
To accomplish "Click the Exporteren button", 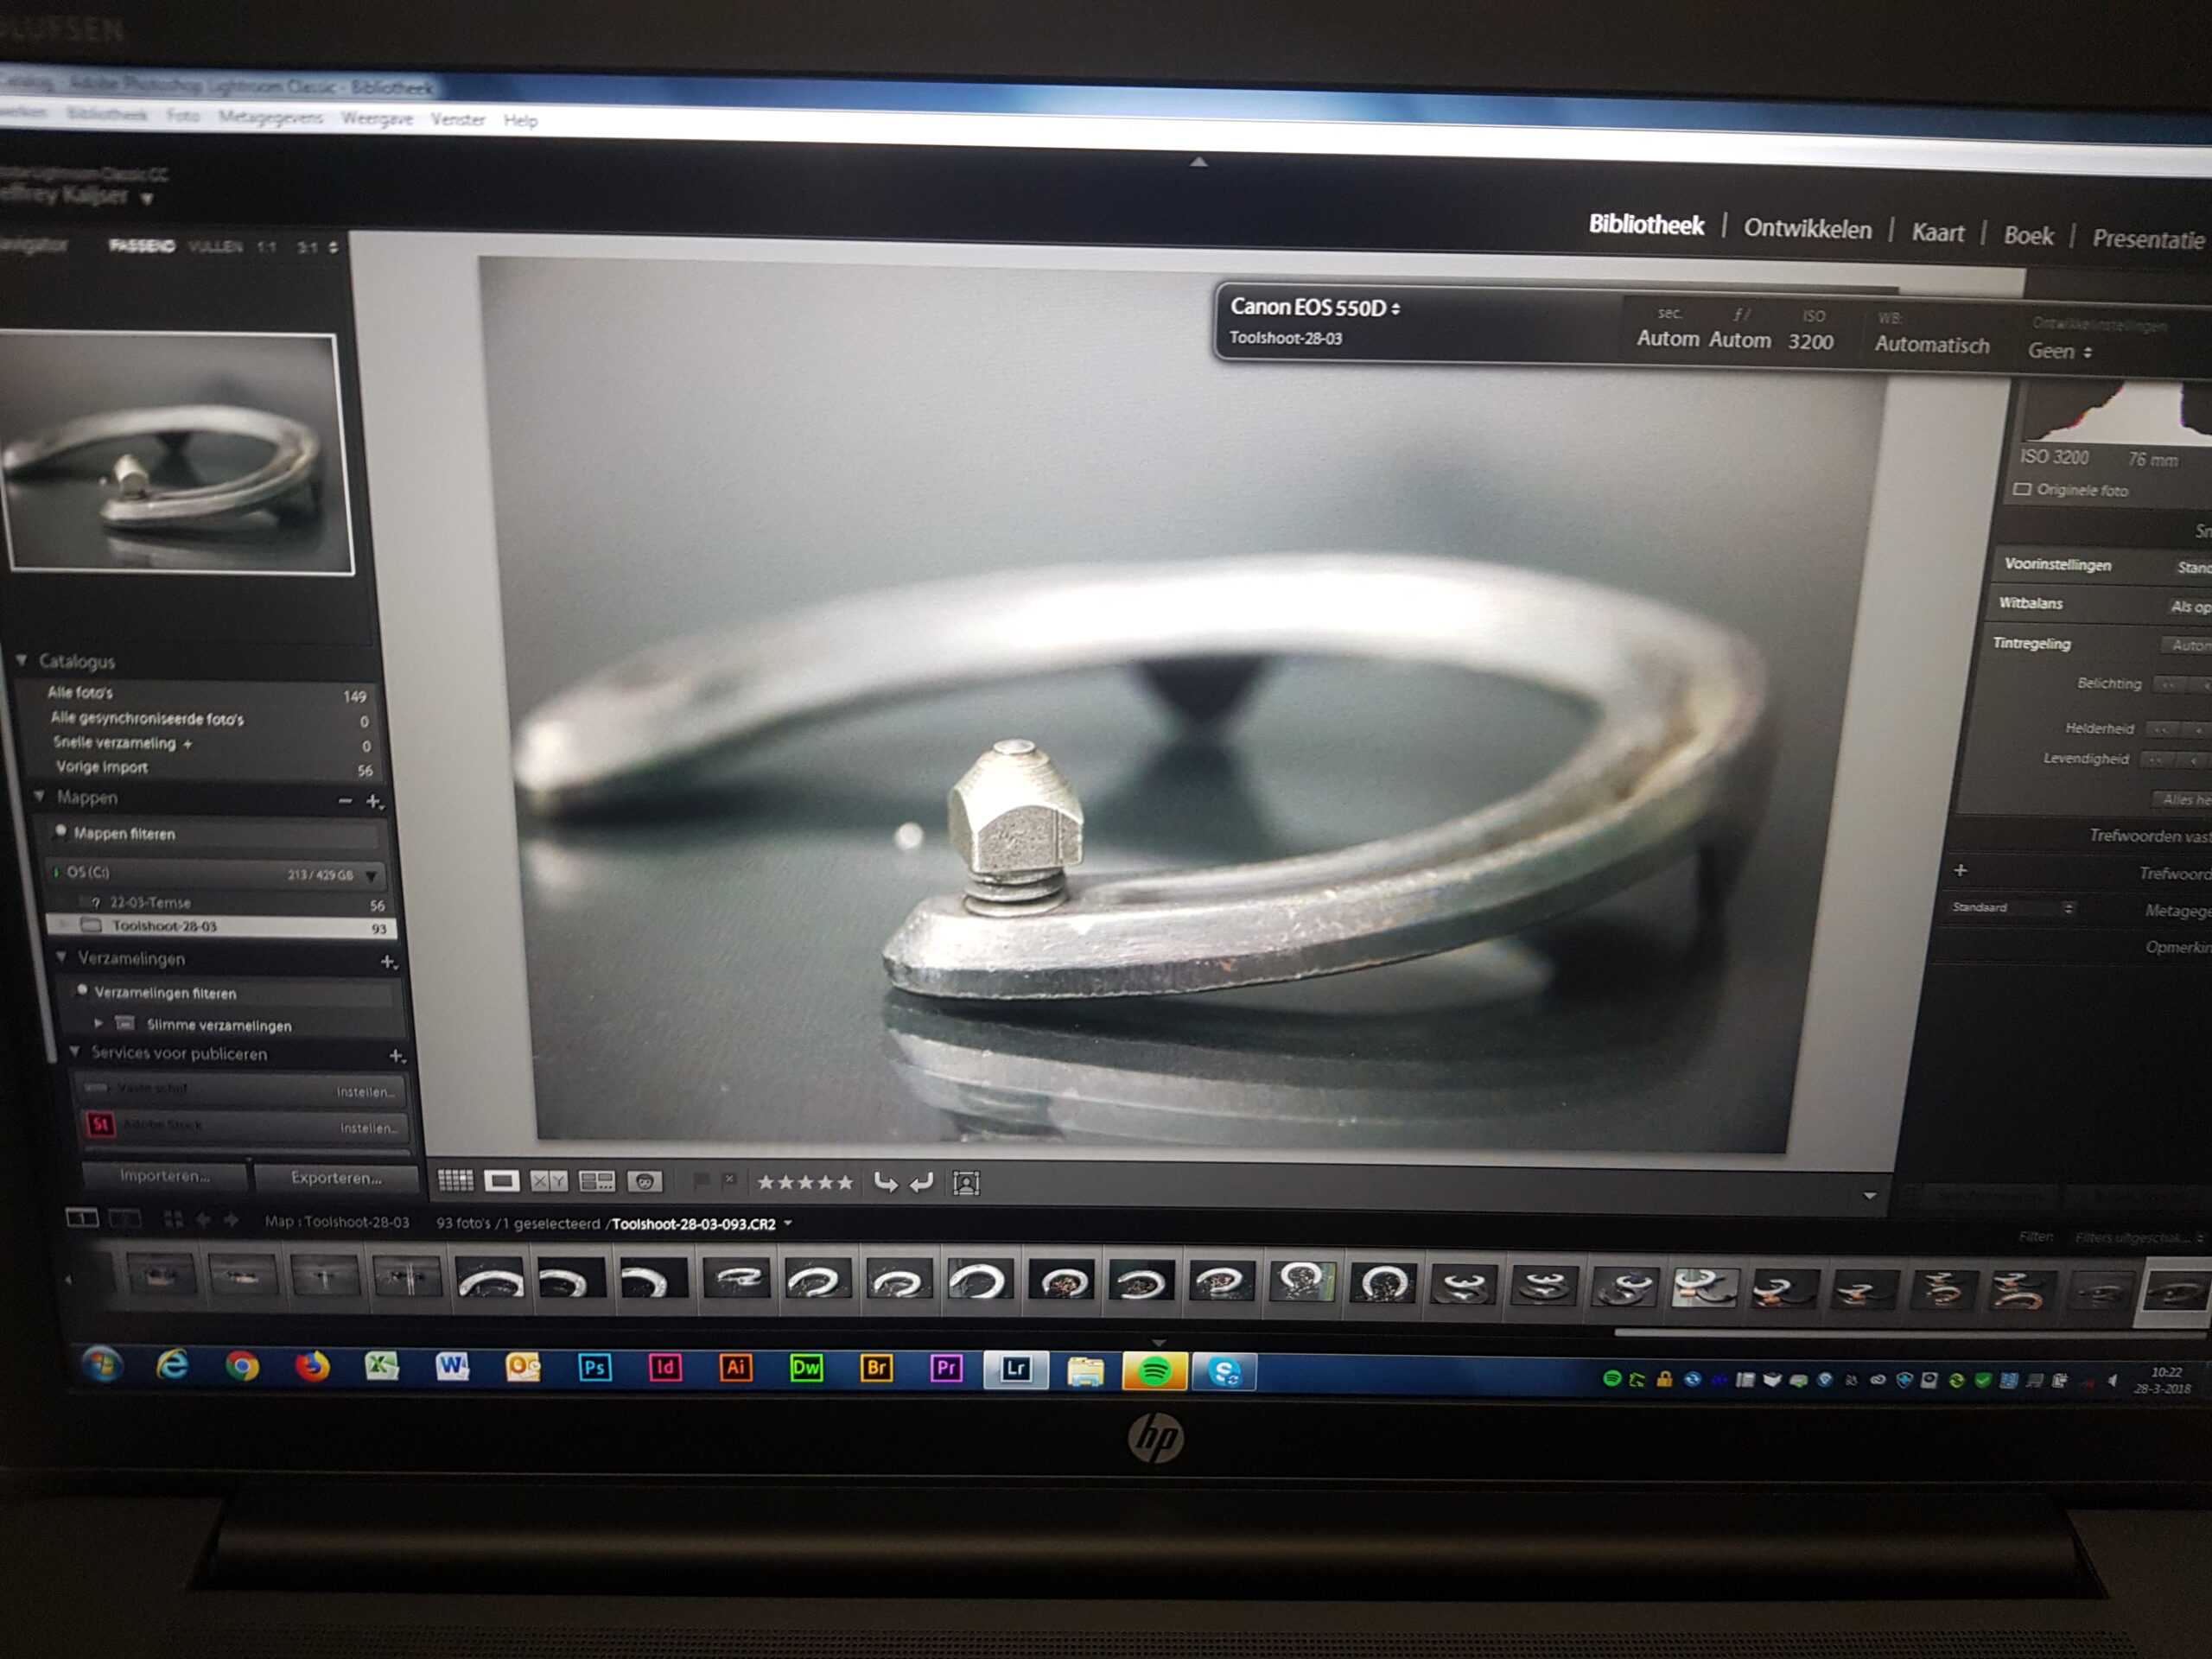I will point(336,1177).
